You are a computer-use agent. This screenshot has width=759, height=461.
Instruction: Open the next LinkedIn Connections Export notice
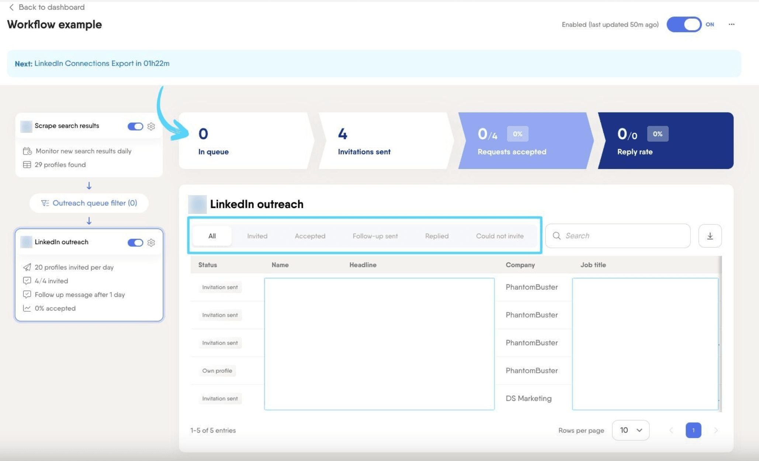(x=374, y=63)
